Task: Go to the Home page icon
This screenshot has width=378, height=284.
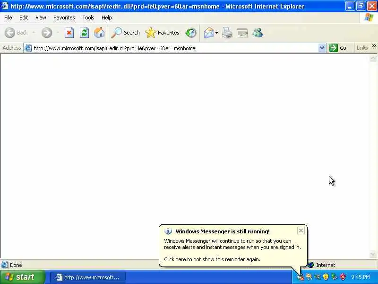Action: pos(99,33)
